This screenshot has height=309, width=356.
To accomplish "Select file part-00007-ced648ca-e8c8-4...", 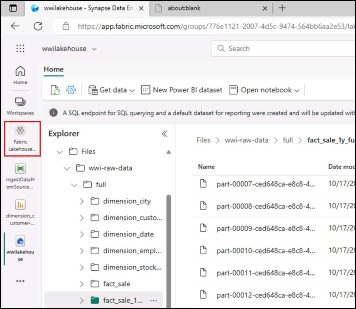I will click(x=266, y=184).
